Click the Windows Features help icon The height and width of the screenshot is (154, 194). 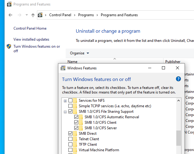178,79
